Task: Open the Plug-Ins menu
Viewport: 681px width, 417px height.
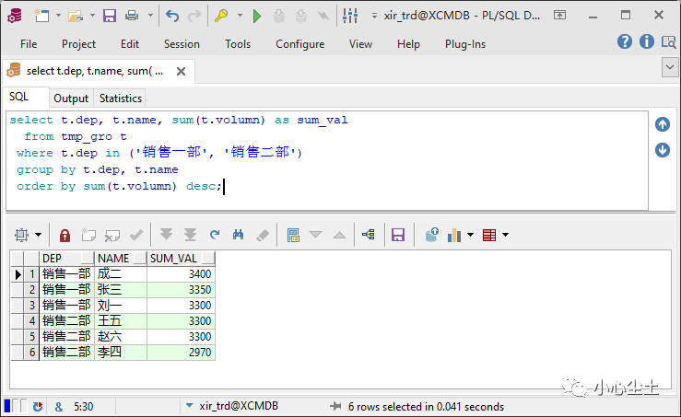Action: [465, 44]
